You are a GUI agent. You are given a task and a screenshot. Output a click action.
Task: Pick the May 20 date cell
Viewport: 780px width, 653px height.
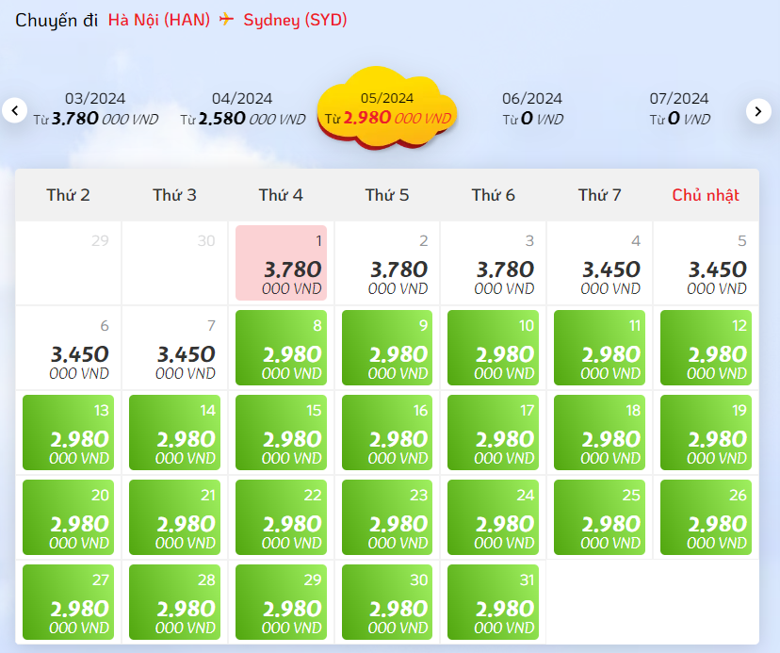(68, 517)
